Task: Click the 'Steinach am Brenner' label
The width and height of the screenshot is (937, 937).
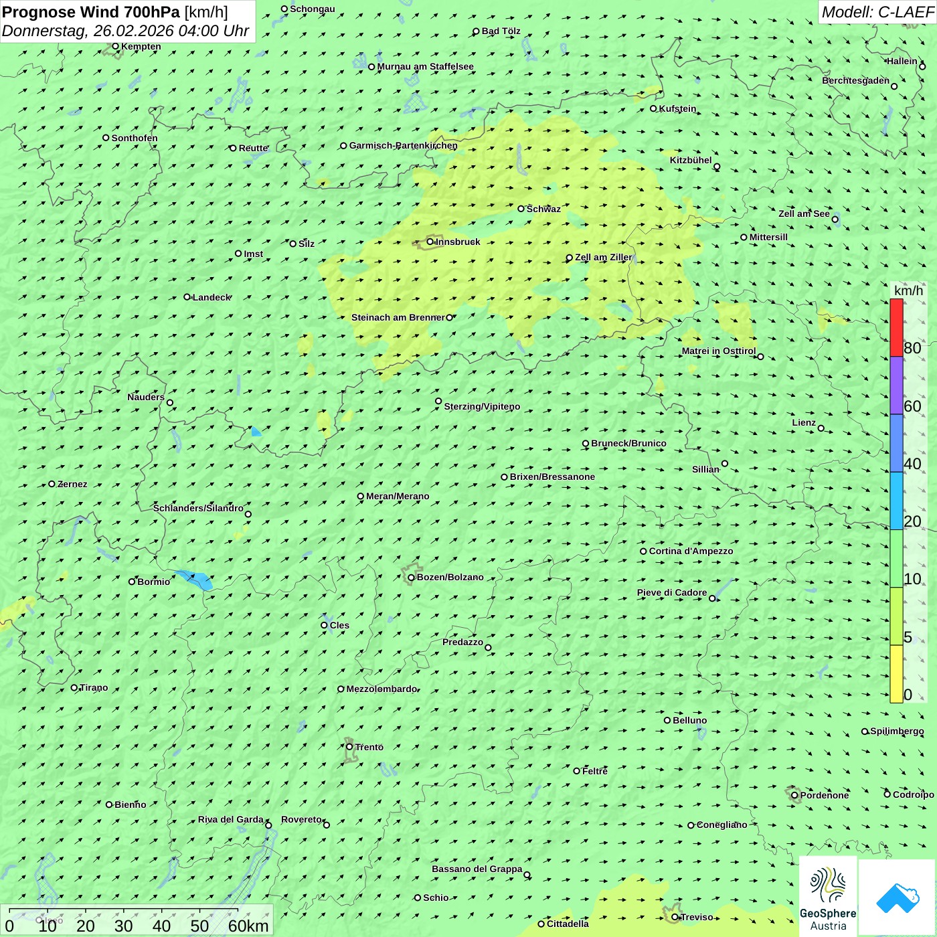Action: [x=398, y=317]
